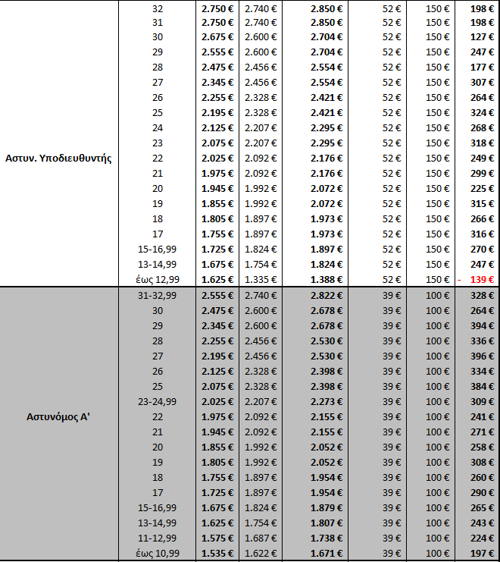This screenshot has width=500, height=562.
Task: Click the 1.535 € salary cell
Action: 217,554
